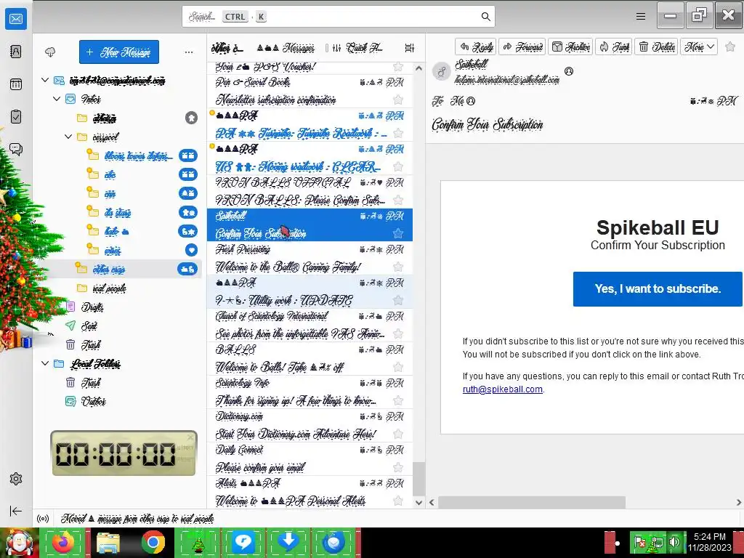The image size is (744, 558).
Task: Collapse the cesspool folder
Action: pos(68,137)
